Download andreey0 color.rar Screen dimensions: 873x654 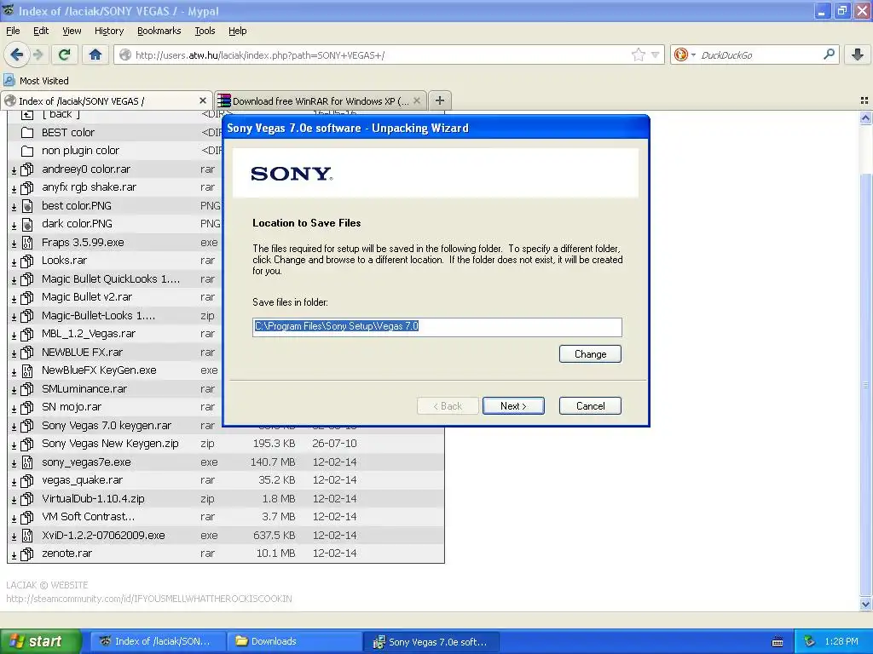[x=86, y=169]
